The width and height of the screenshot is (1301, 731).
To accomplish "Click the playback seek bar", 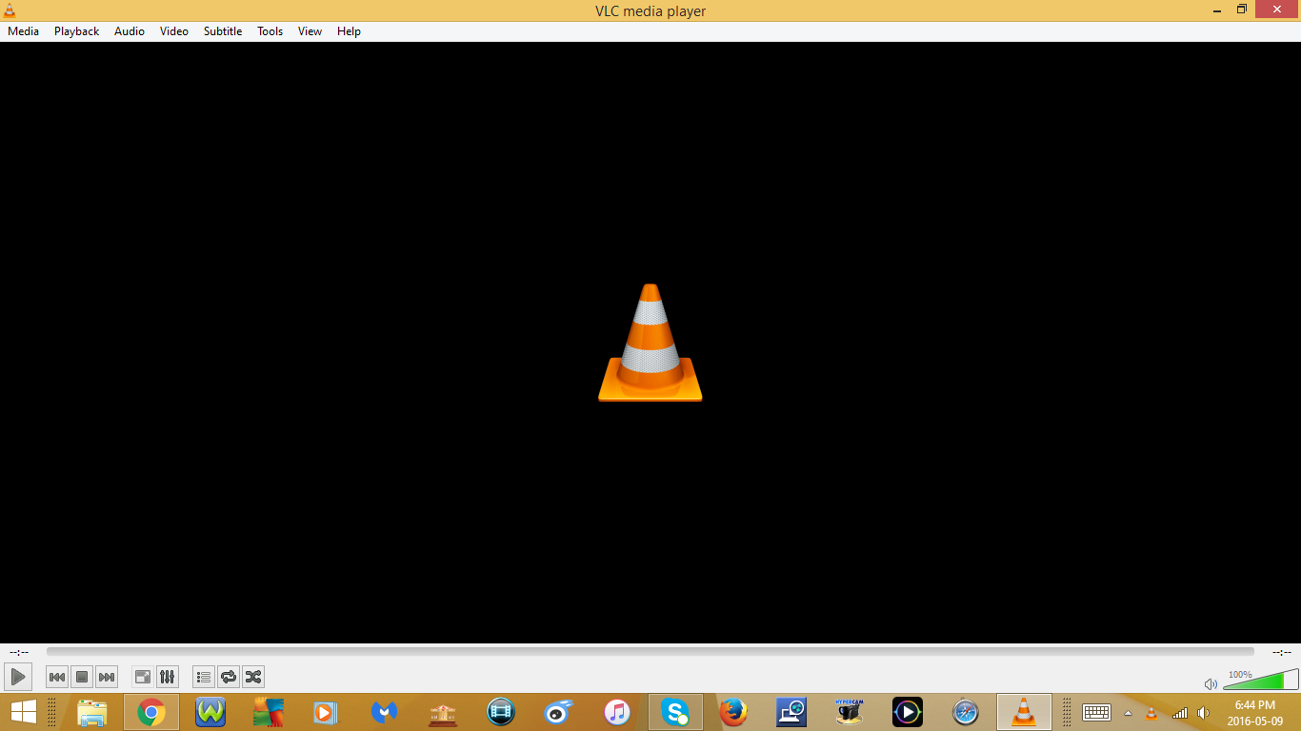I will point(650,652).
